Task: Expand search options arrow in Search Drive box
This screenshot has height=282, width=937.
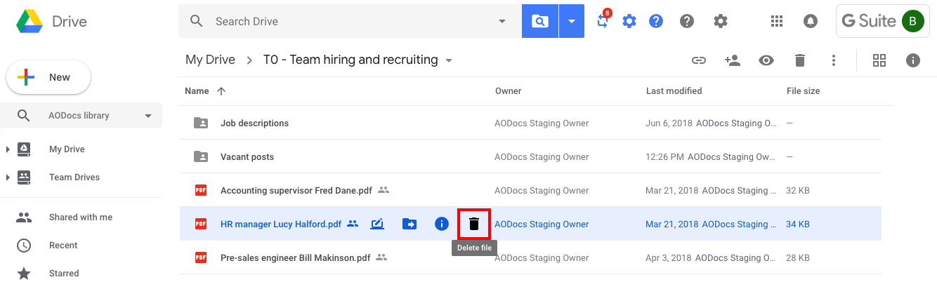Action: click(502, 21)
